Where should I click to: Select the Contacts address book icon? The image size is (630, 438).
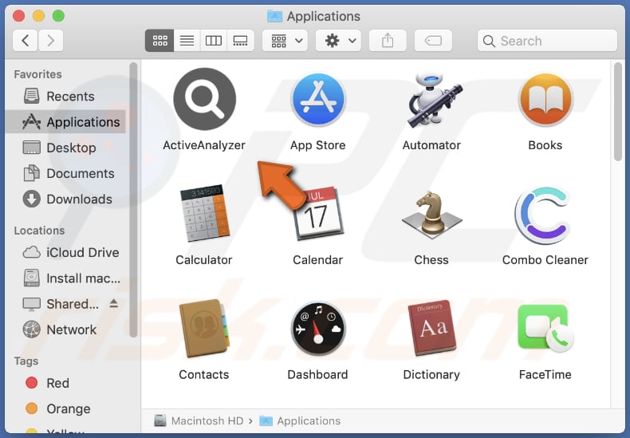pyautogui.click(x=204, y=328)
